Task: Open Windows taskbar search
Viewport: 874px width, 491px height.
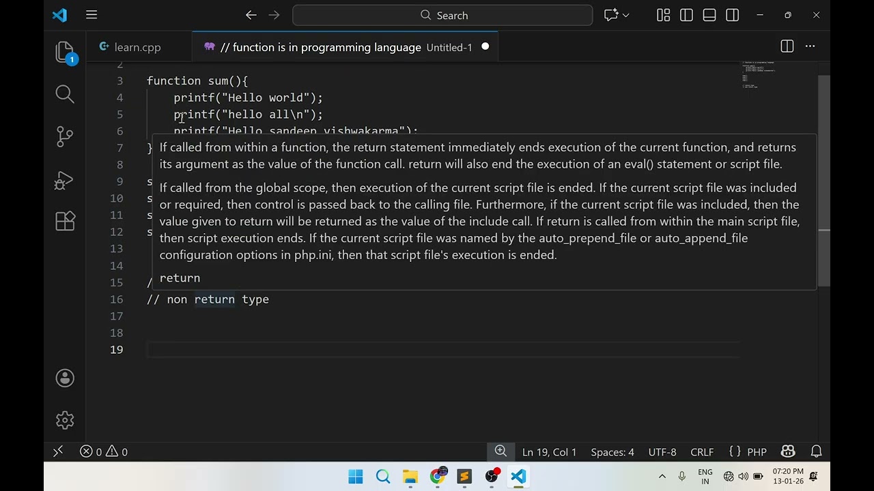Action: [383, 477]
